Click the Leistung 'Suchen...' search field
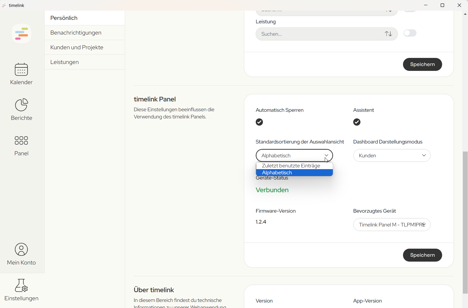468x308 pixels. (326, 34)
